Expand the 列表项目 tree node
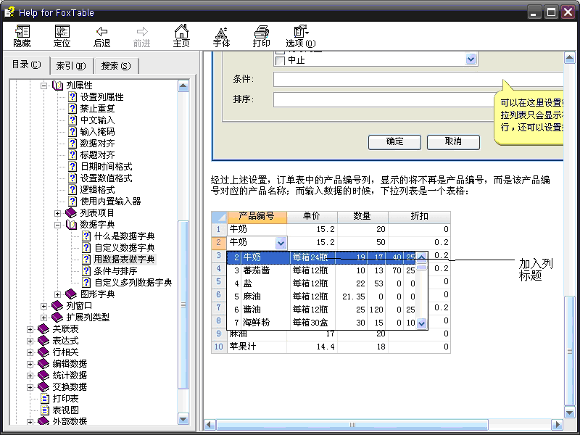 click(x=58, y=213)
